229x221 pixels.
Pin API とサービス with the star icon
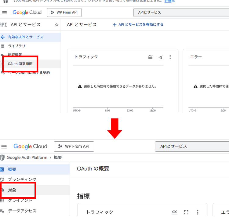tap(56, 25)
